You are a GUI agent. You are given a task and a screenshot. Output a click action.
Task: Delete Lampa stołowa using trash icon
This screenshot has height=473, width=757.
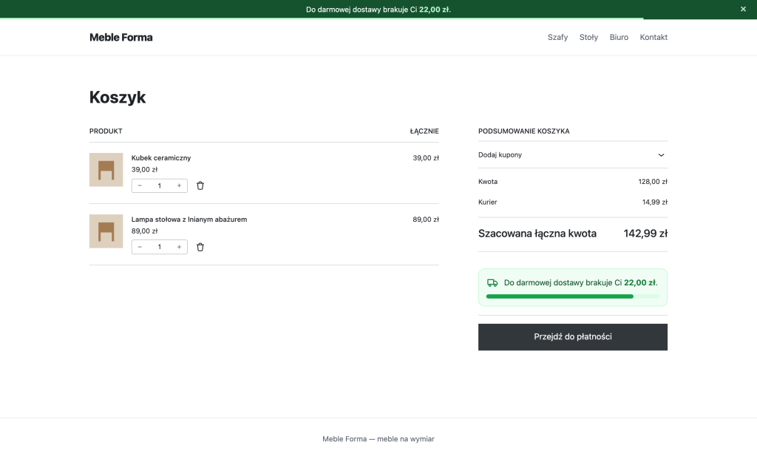tap(200, 247)
